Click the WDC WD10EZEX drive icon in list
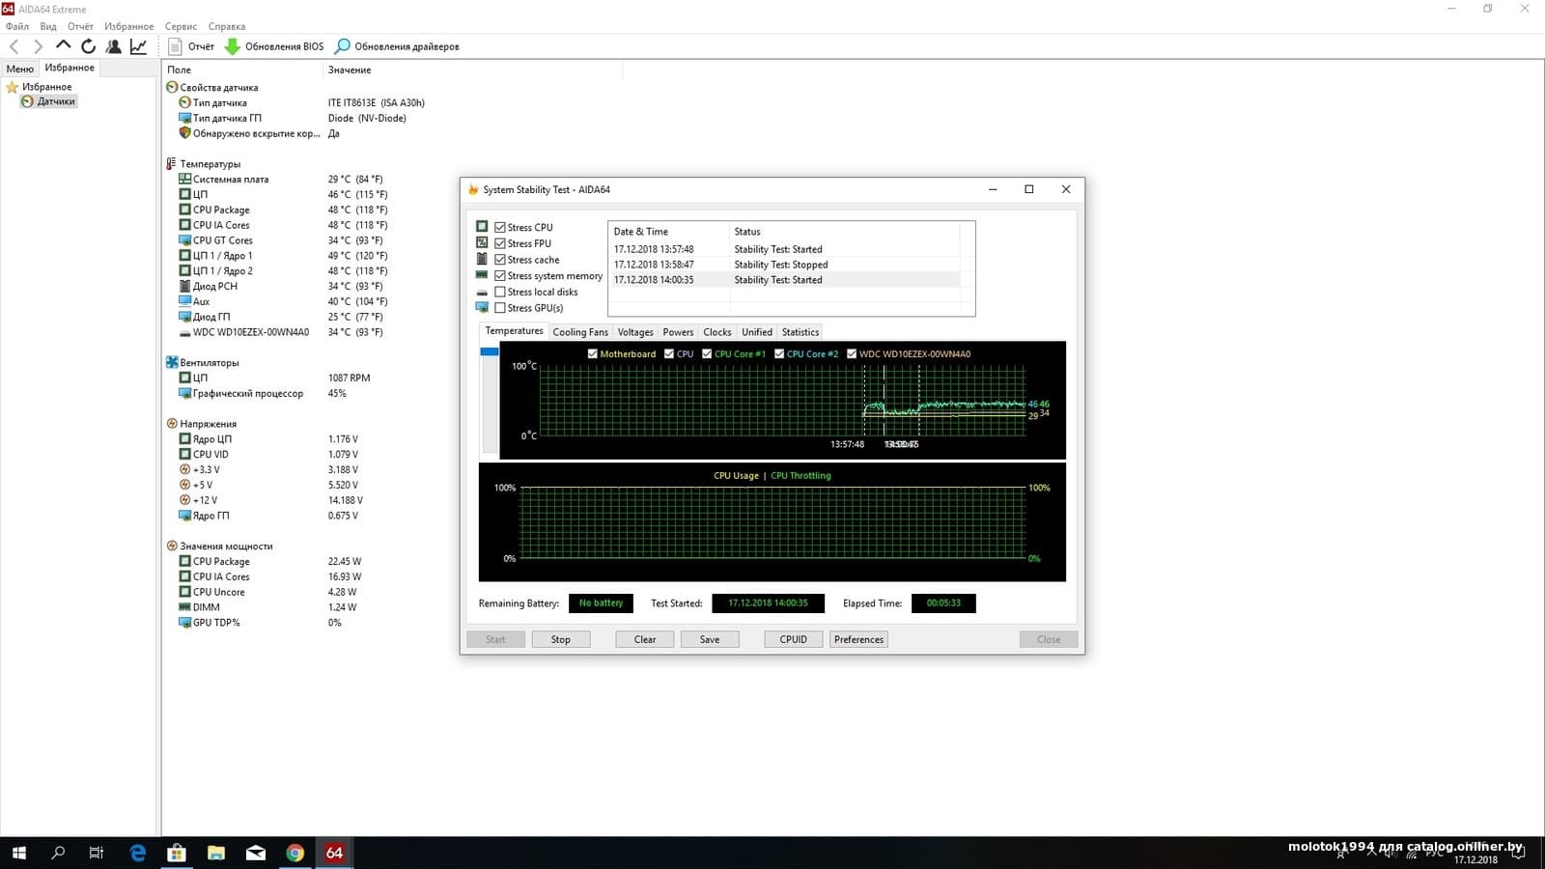 tap(184, 332)
